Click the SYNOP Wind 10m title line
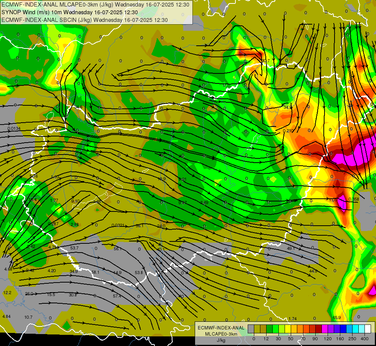Viewport: 376px width, 346px height. point(70,12)
